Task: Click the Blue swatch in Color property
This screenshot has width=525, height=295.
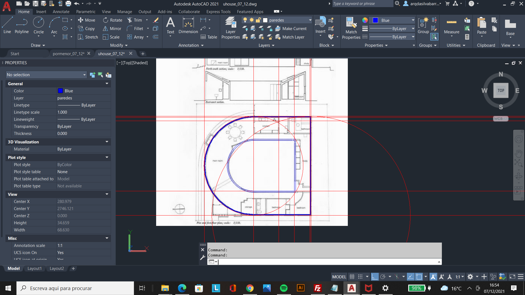Action: pyautogui.click(x=60, y=91)
